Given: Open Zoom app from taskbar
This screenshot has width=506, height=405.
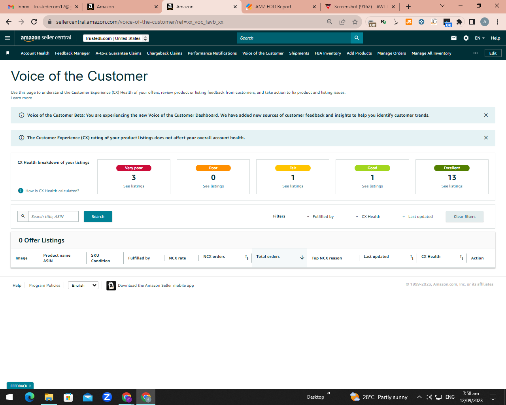Looking at the screenshot, I should (x=107, y=397).
